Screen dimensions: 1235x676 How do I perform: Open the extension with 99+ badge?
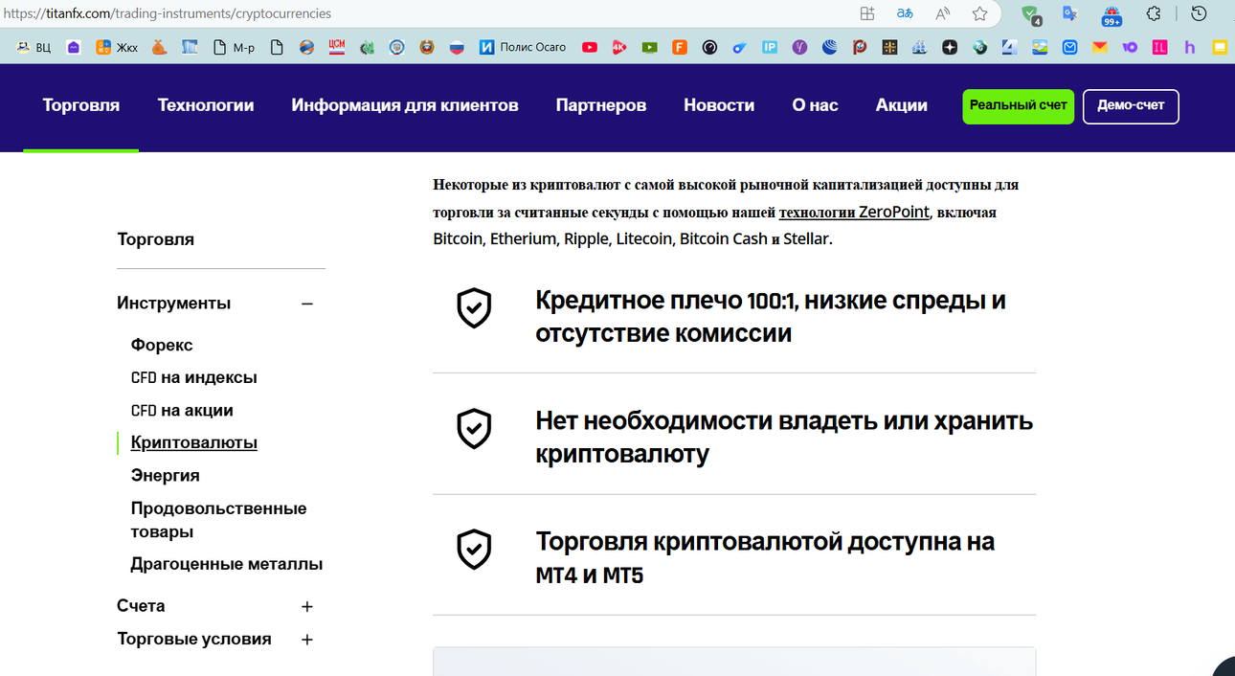tap(1111, 14)
